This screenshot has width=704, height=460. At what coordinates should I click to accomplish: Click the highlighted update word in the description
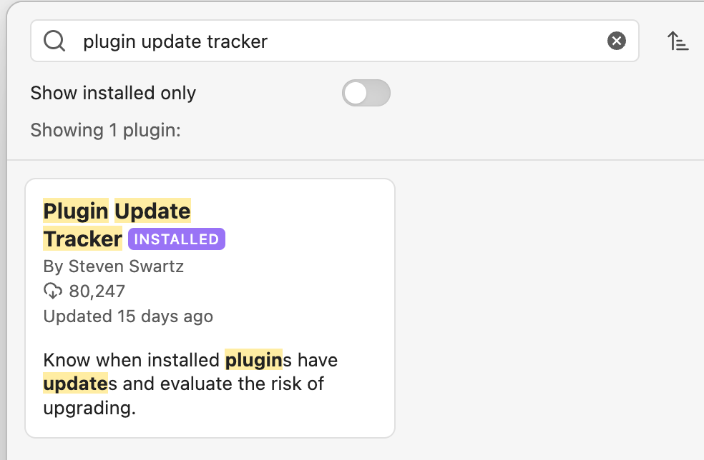tap(76, 384)
